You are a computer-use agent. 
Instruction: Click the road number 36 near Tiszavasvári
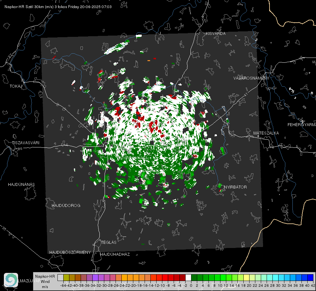point(20,149)
